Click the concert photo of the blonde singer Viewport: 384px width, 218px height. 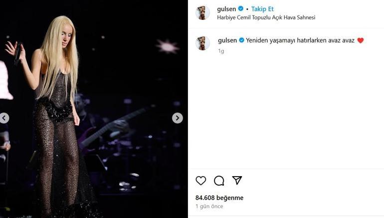94,109
